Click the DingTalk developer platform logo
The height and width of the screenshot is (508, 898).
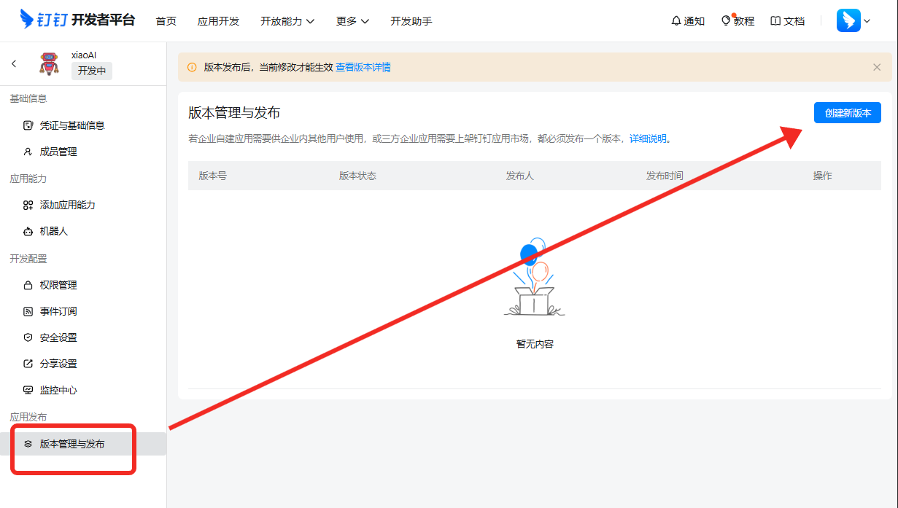77,20
